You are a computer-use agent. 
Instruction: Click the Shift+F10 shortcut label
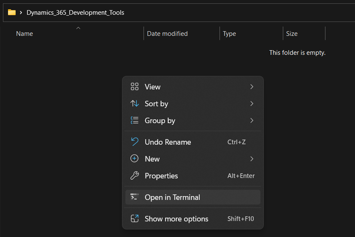pyautogui.click(x=241, y=219)
